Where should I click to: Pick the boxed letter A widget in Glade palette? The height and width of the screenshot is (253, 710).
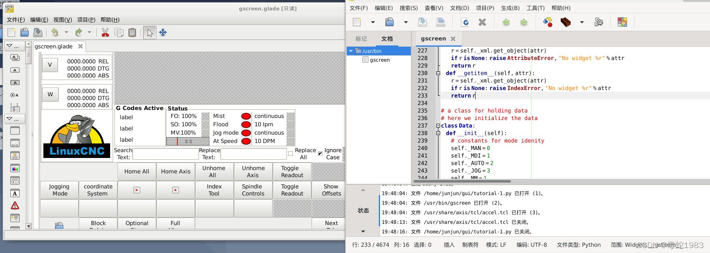click(x=15, y=193)
